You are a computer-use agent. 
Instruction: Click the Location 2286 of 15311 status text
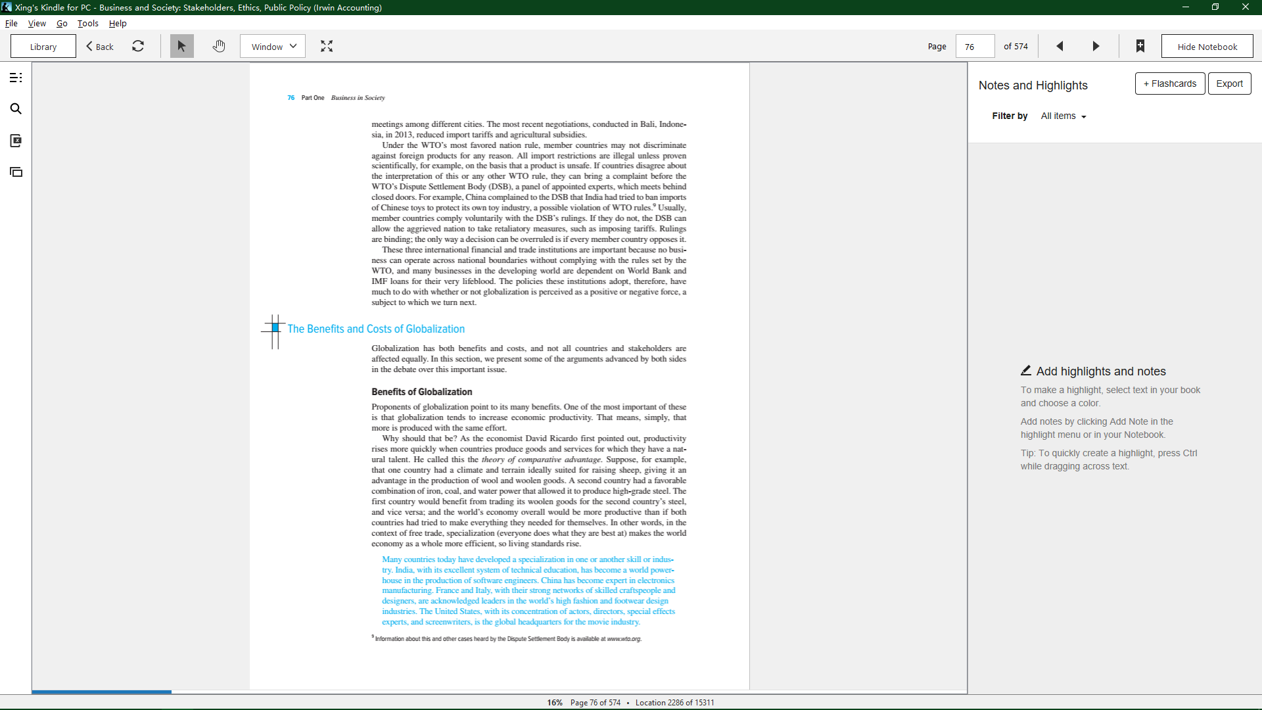click(x=675, y=703)
